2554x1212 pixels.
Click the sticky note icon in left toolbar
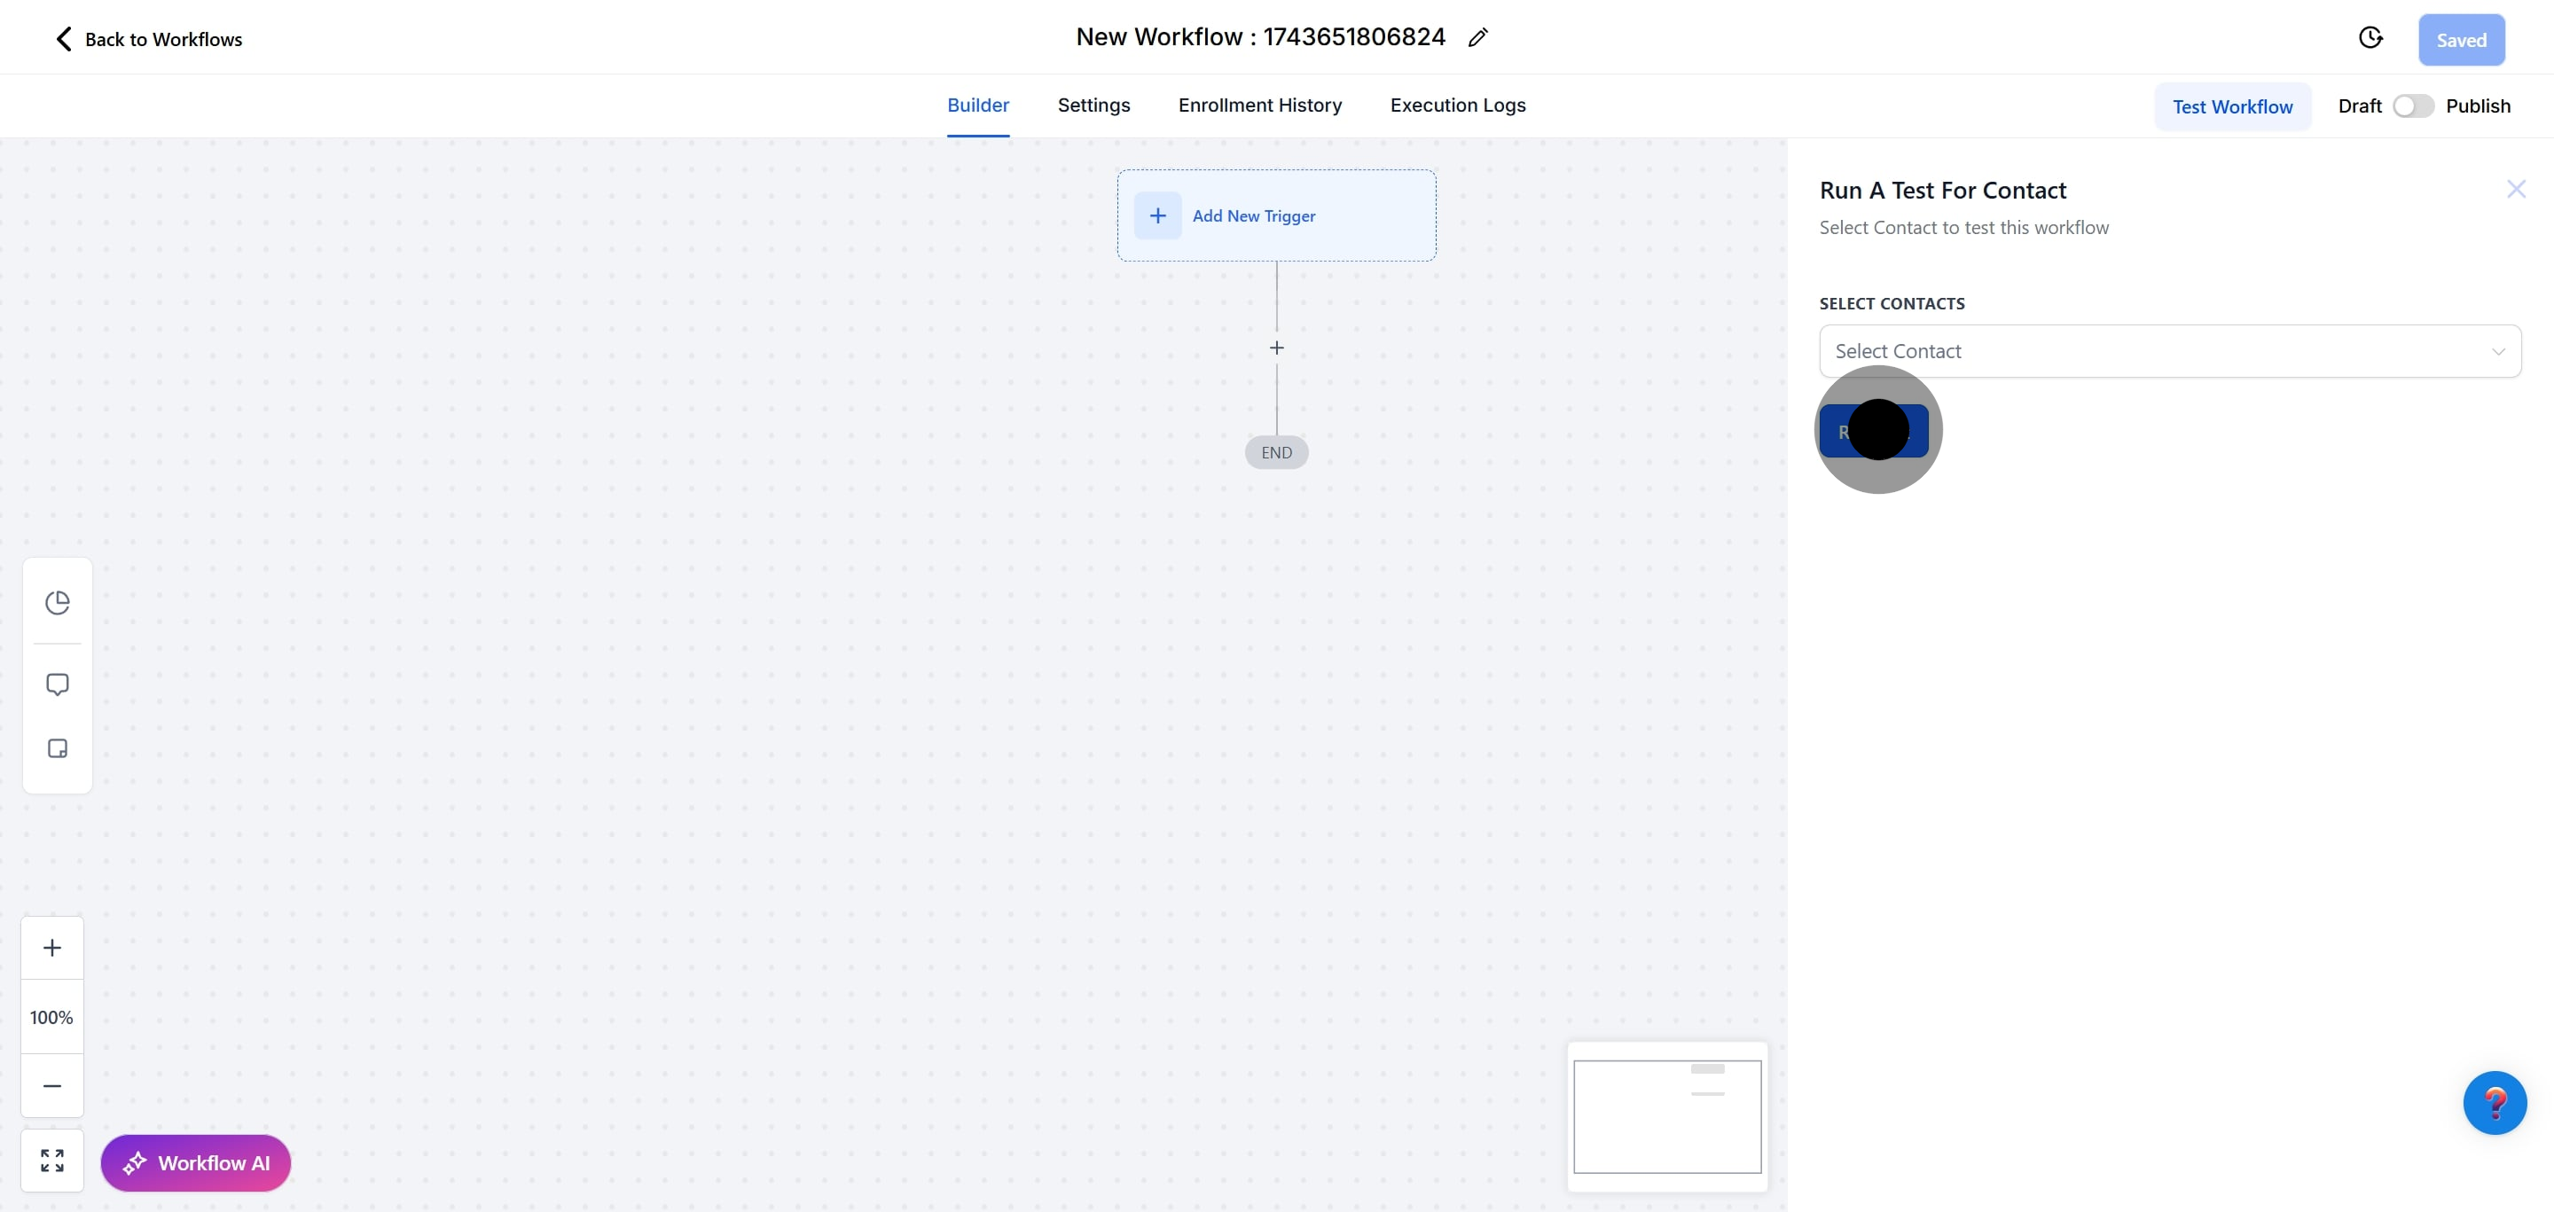point(58,748)
